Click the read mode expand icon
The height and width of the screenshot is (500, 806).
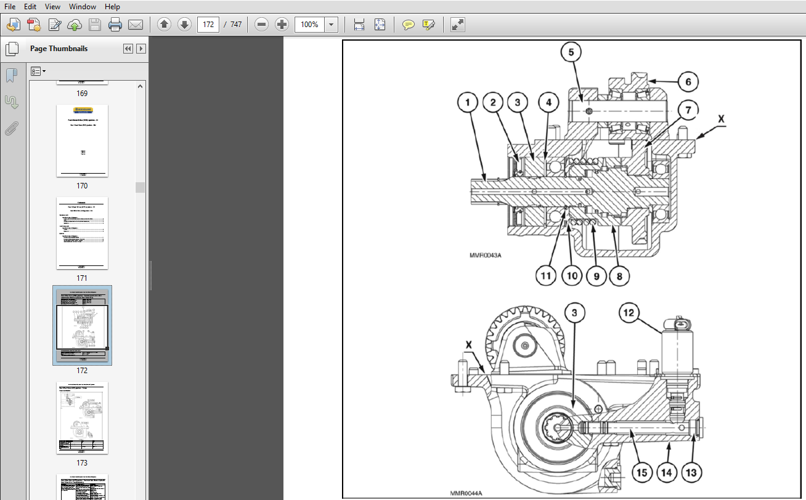(x=457, y=25)
